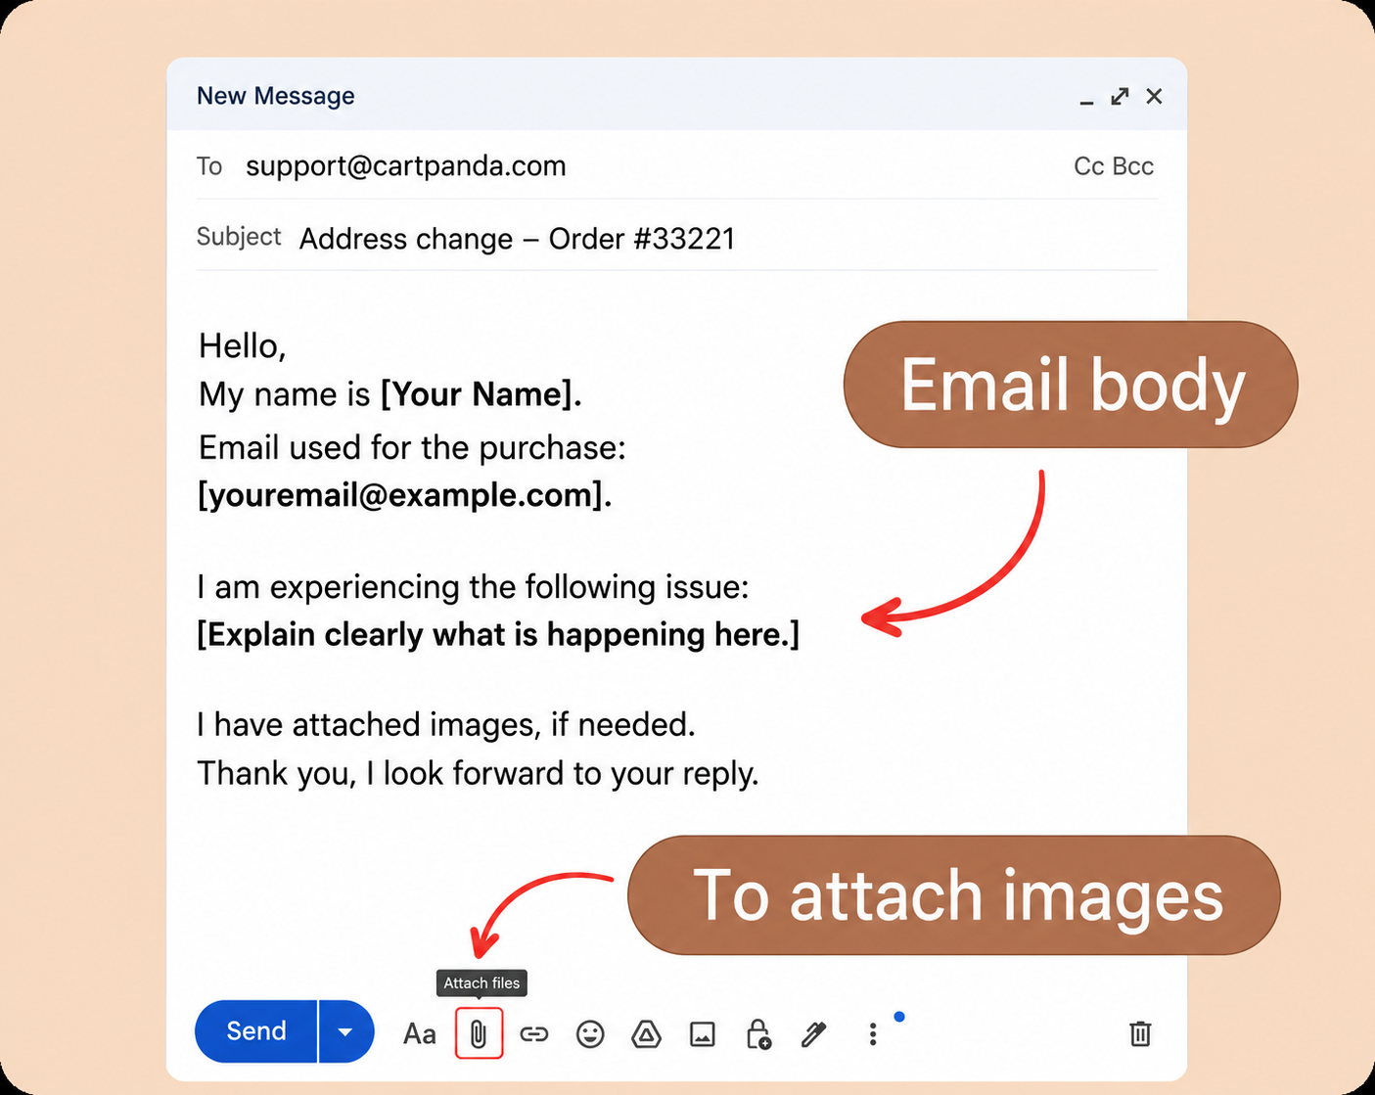Image resolution: width=1375 pixels, height=1095 pixels.
Task: Click the line 'I have attached images, if needed.'
Action: pos(446,725)
